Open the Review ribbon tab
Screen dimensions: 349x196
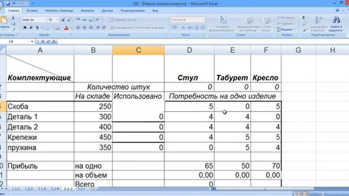pyautogui.click(x=133, y=10)
